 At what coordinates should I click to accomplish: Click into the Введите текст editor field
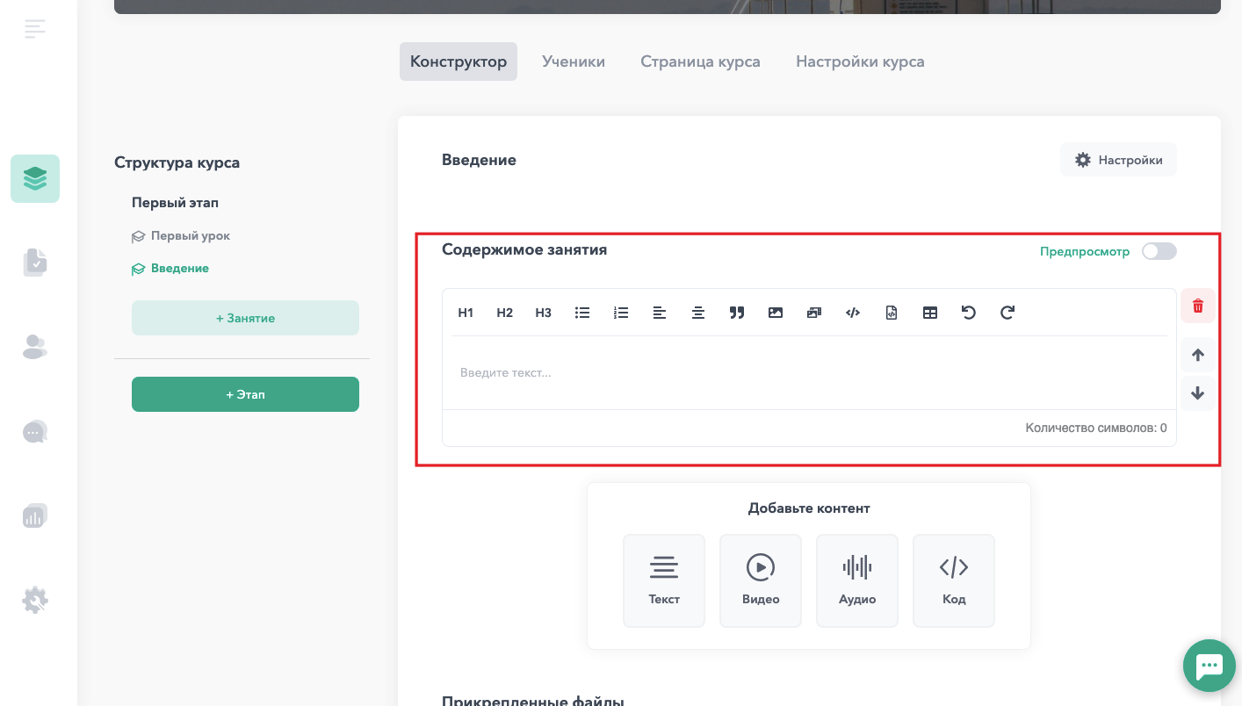(x=809, y=373)
